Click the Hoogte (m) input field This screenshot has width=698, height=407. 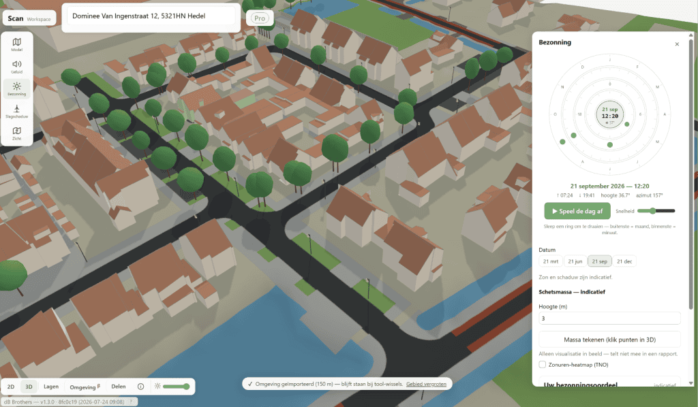click(609, 318)
